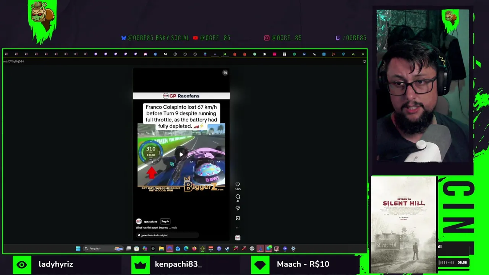Open the taskbar app with 22 badge

click(x=269, y=249)
